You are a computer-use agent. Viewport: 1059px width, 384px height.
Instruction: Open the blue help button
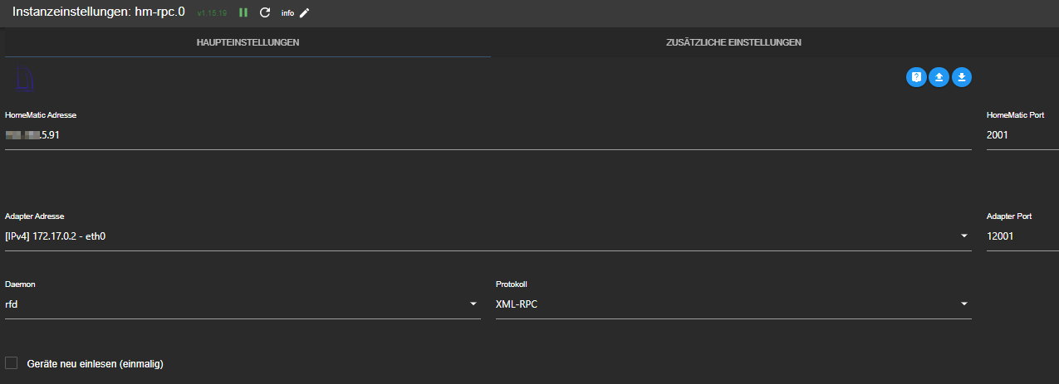916,77
